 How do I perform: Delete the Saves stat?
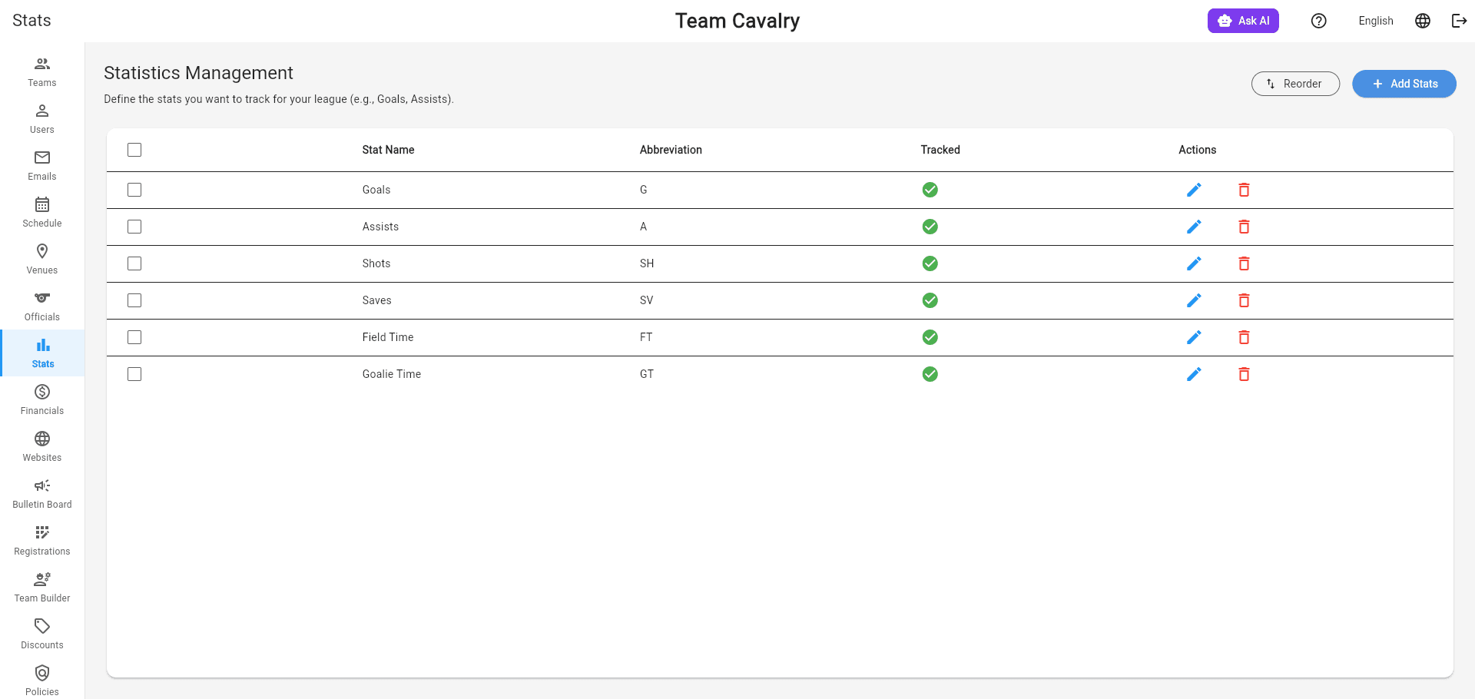point(1244,300)
